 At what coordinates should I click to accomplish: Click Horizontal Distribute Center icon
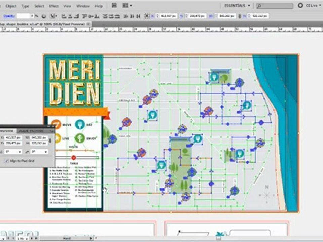tap(132, 16)
